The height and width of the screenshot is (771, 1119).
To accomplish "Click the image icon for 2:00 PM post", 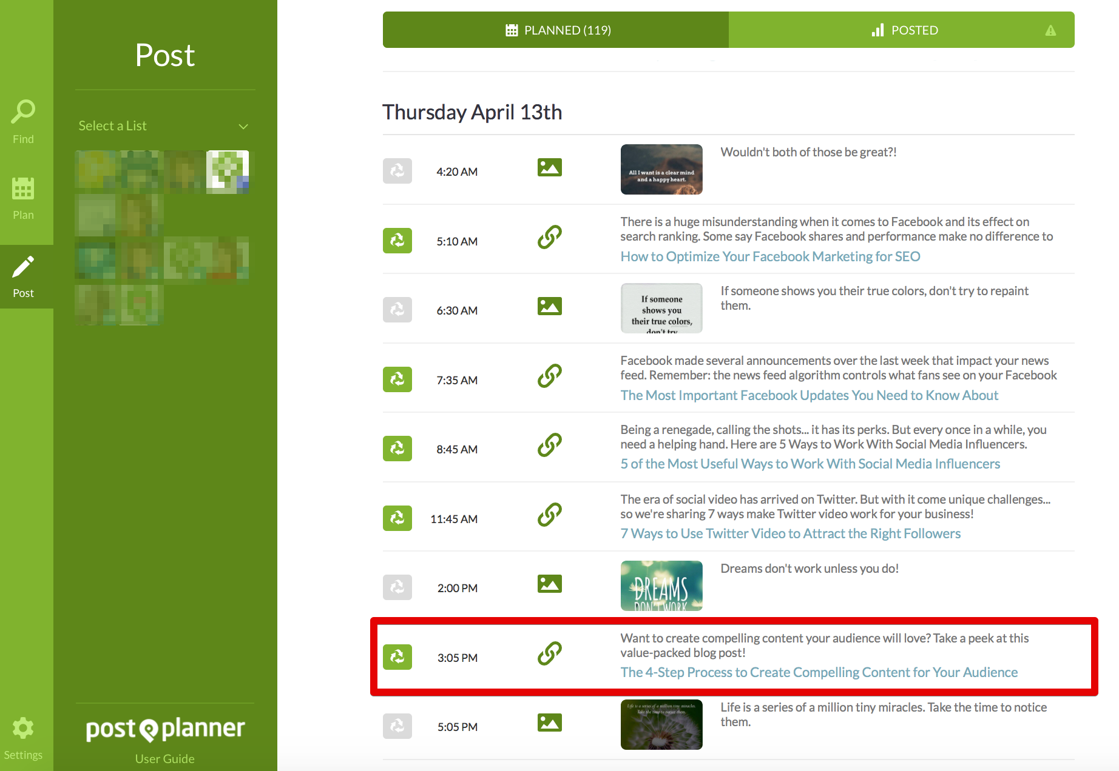I will point(549,584).
